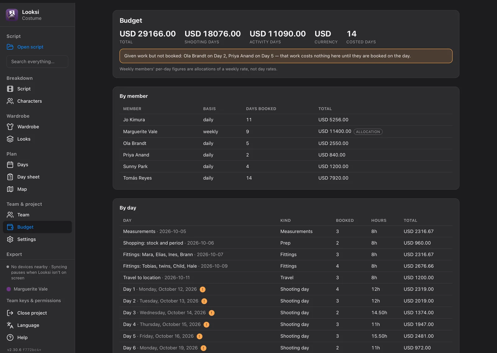Click the Help question mark icon
The image size is (497, 353).
click(x=10, y=337)
